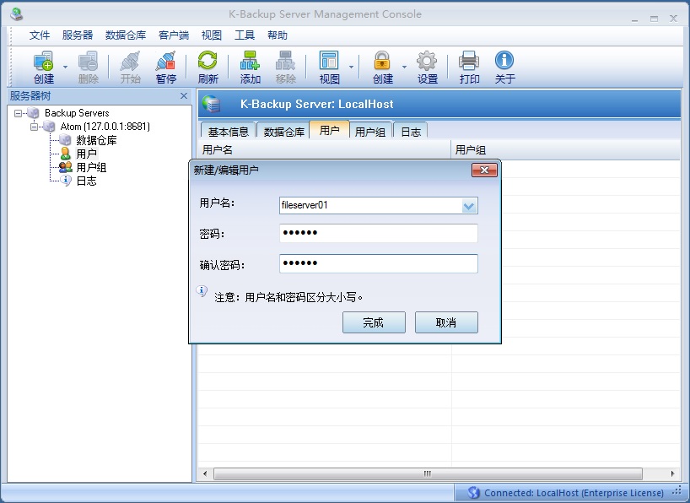Click the app icon in title bar
This screenshot has width=690, height=503.
[17, 14]
